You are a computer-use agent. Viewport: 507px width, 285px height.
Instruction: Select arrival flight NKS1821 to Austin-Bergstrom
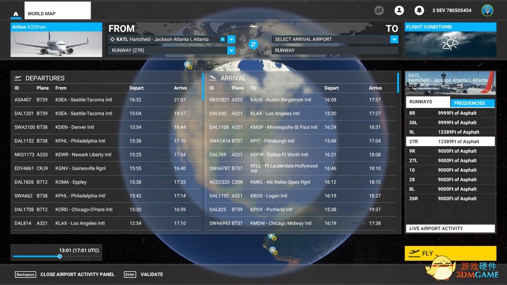point(302,100)
